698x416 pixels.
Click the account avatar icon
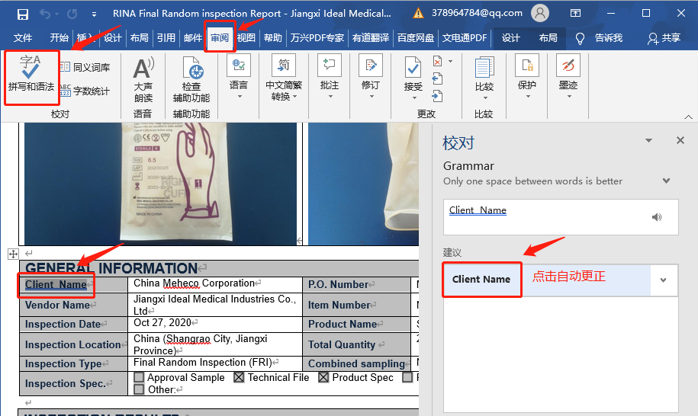pos(539,14)
